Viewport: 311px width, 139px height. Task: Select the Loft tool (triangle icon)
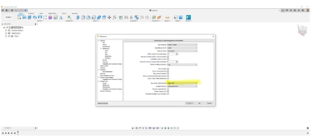coord(61,17)
